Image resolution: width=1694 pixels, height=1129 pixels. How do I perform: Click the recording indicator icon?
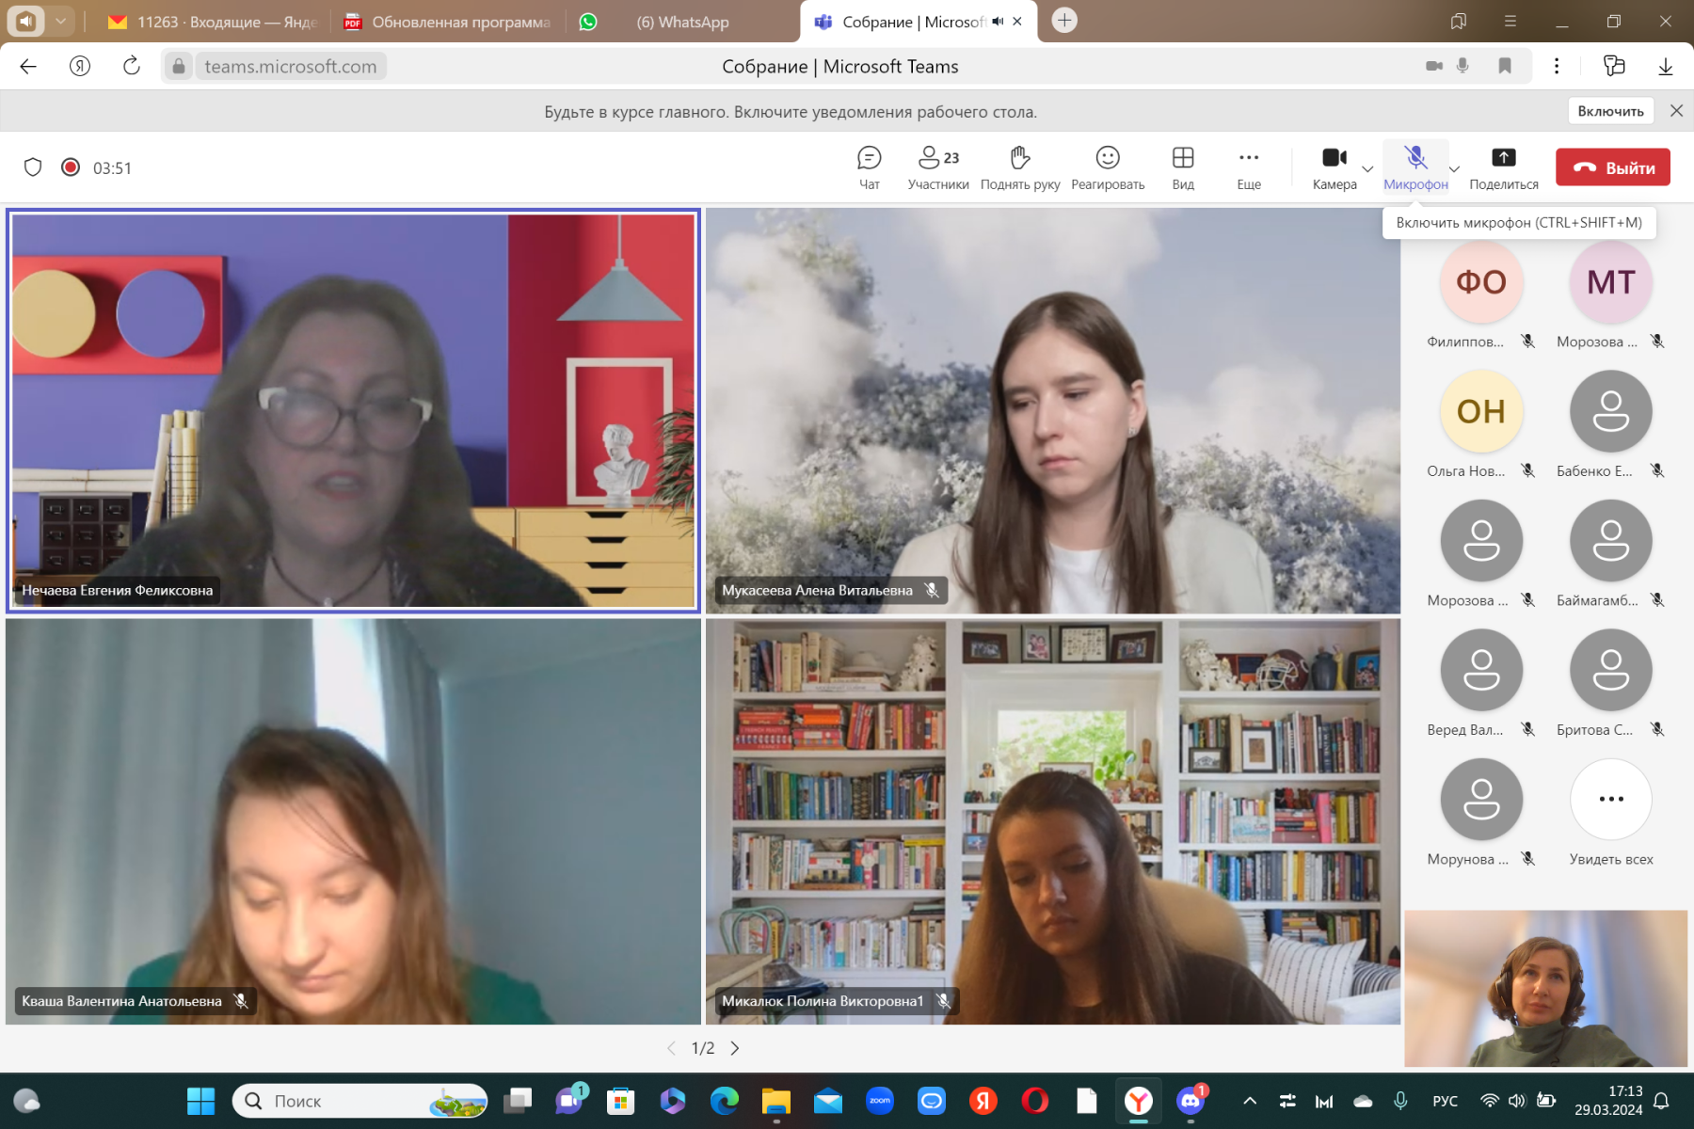pyautogui.click(x=71, y=167)
